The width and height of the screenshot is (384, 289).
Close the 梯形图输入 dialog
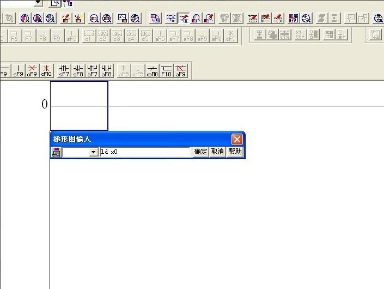pos(237,140)
